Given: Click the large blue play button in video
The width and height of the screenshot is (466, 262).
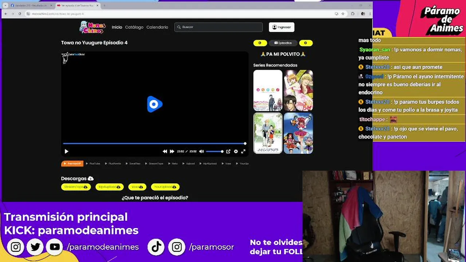Looking at the screenshot, I should [154, 104].
